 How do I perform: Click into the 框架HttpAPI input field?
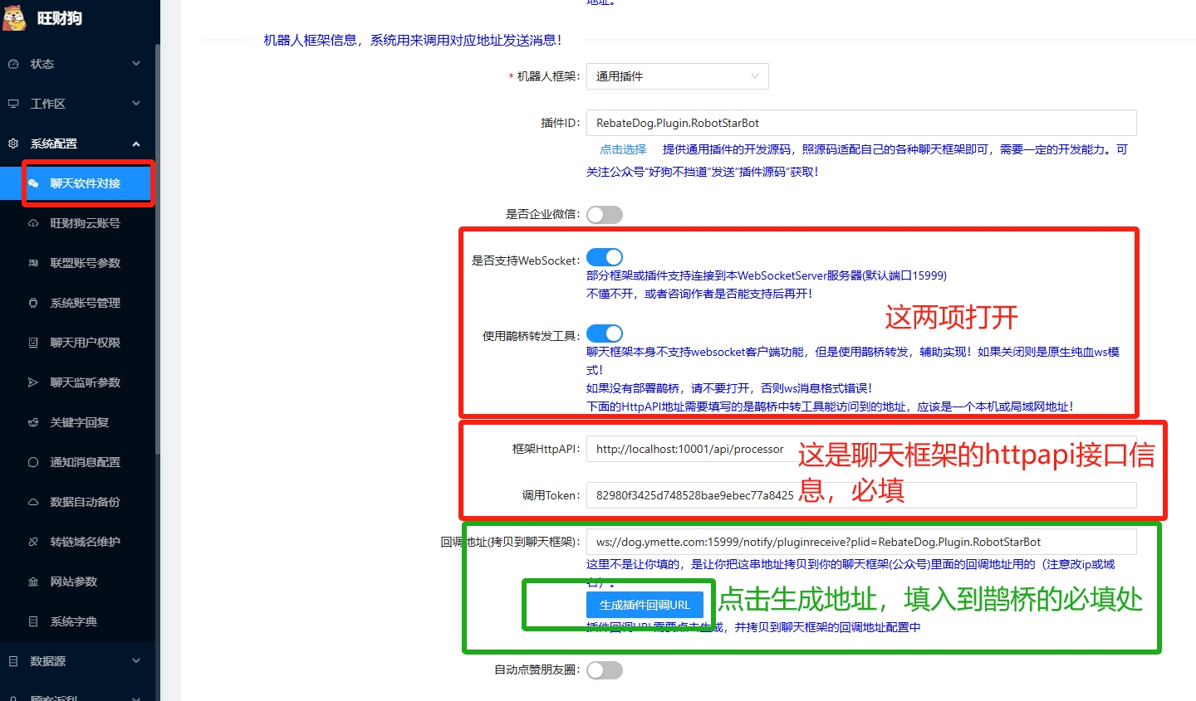click(x=689, y=449)
